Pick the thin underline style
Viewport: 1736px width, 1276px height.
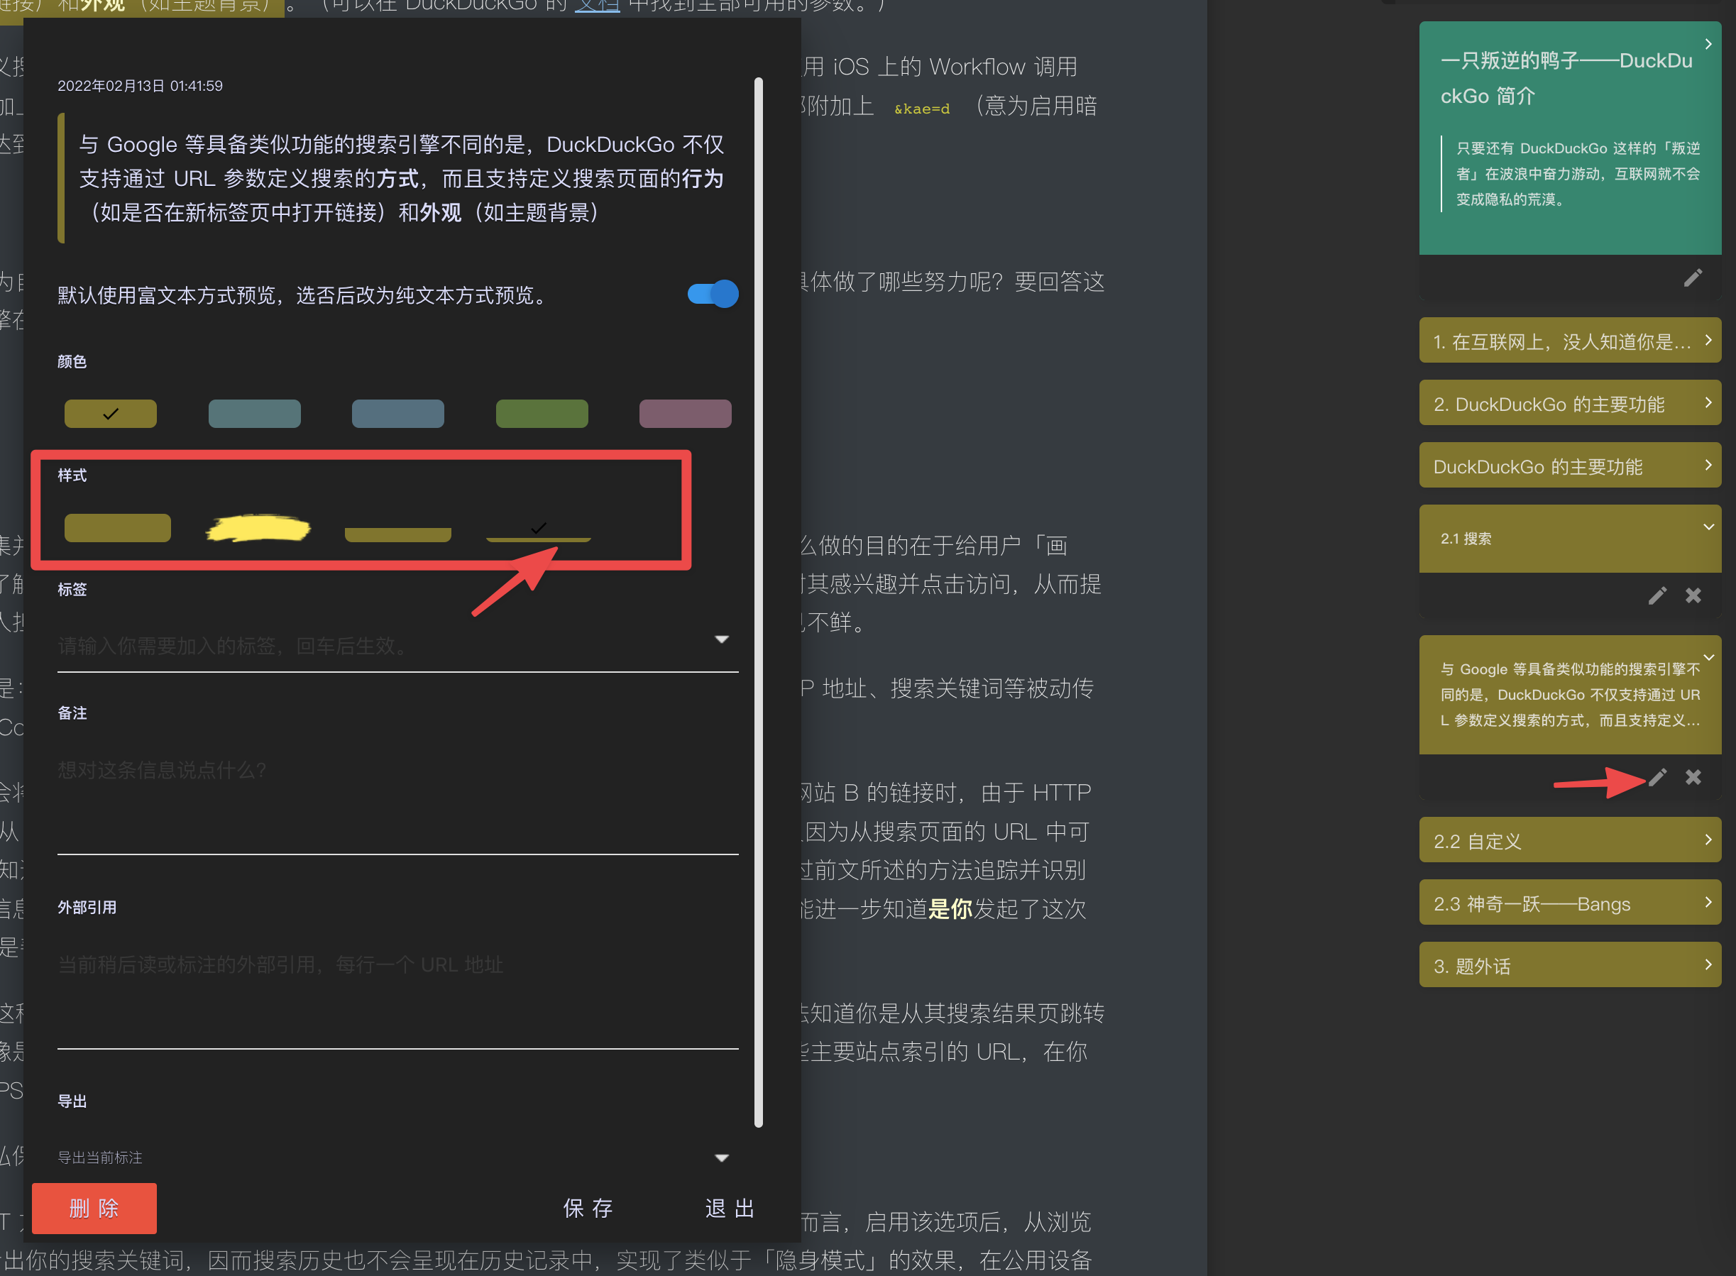click(x=538, y=533)
